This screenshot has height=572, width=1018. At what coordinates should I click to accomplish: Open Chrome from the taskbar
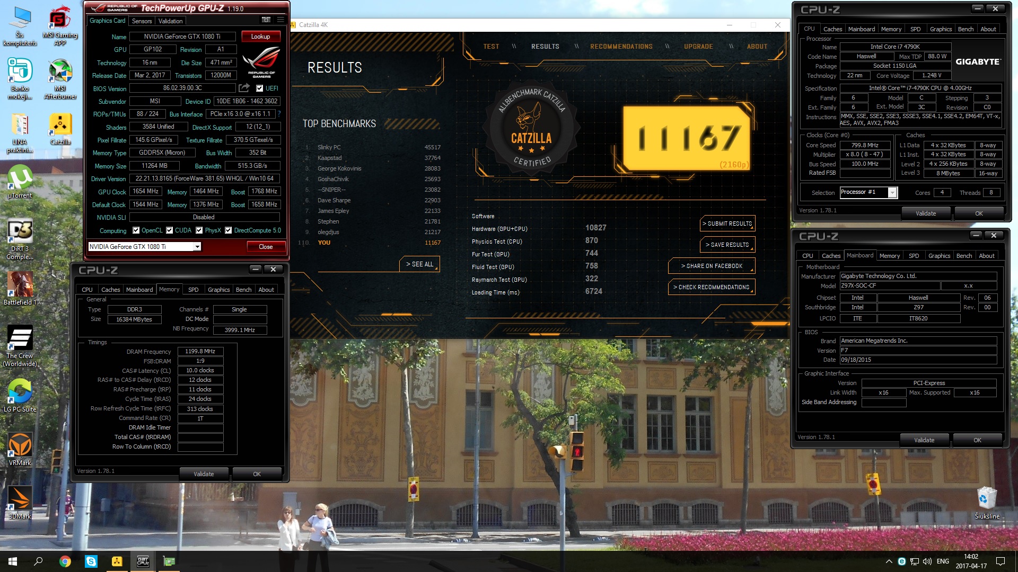coord(65,561)
